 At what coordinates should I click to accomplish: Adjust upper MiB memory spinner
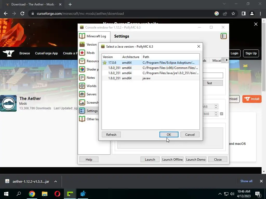[x=216, y=106]
